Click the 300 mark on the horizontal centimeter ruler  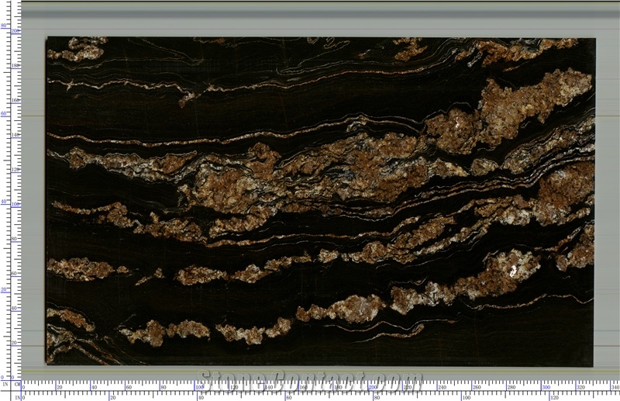coord(546,388)
